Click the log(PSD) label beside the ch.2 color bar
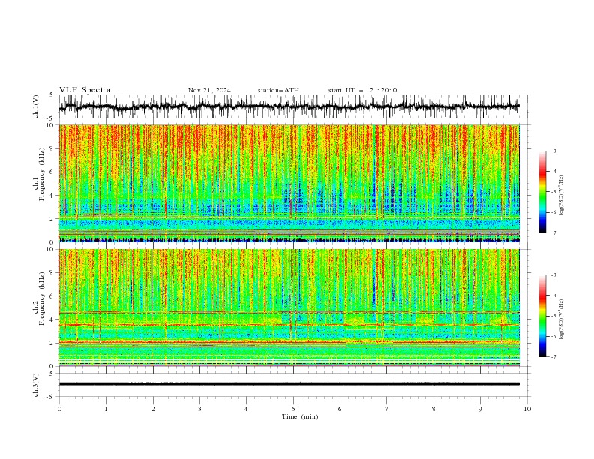The width and height of the screenshot is (594, 459). pos(562,319)
